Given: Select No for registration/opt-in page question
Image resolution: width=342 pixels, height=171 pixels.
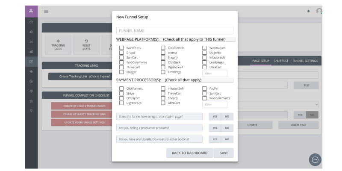Looking at the screenshot, I should point(227,116).
